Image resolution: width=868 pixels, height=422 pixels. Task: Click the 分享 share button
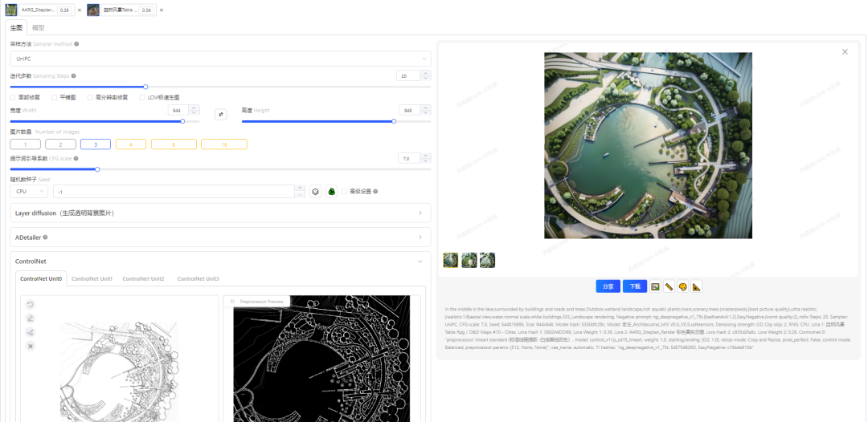click(608, 286)
